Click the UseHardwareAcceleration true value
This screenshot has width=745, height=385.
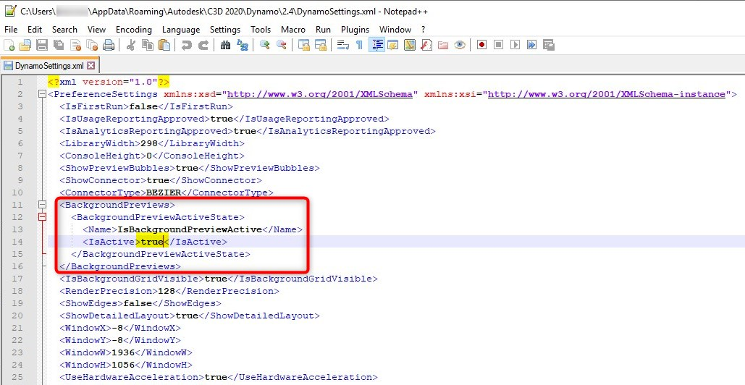coord(216,377)
